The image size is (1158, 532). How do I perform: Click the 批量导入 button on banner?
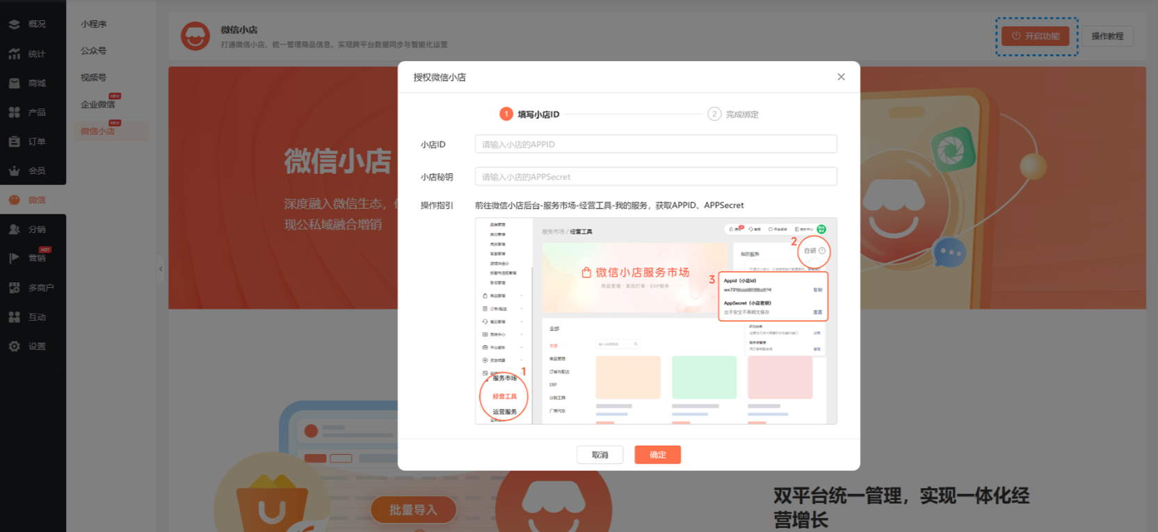point(413,510)
